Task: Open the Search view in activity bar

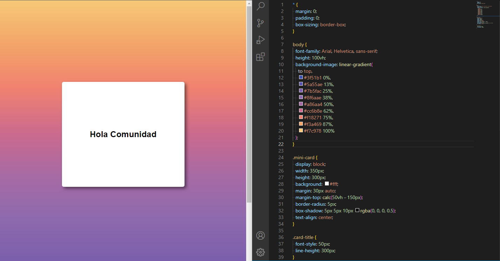Action: coord(261,6)
